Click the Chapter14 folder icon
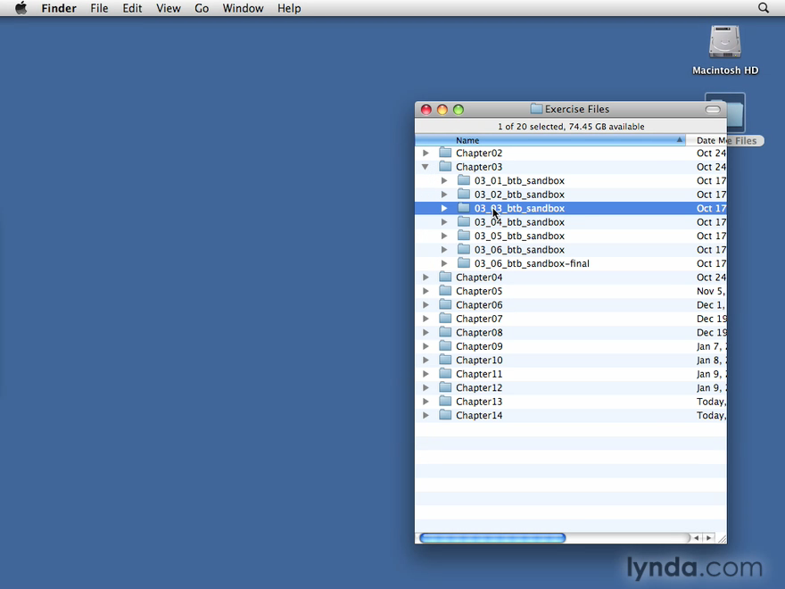This screenshot has height=589, width=785. 445,415
